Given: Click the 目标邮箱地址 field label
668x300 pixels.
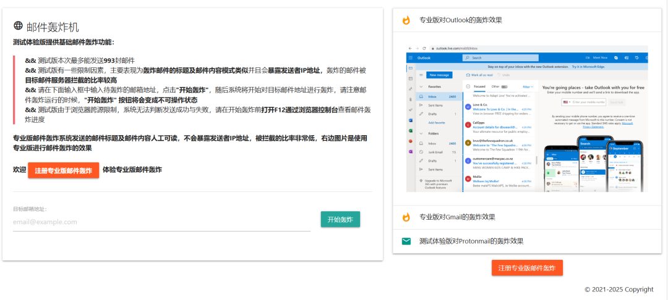Looking at the screenshot, I should click(x=30, y=209).
